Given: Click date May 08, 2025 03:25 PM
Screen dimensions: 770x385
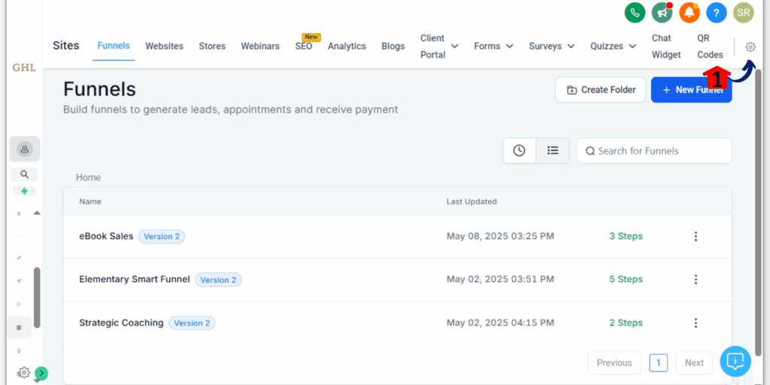Looking at the screenshot, I should click(500, 236).
